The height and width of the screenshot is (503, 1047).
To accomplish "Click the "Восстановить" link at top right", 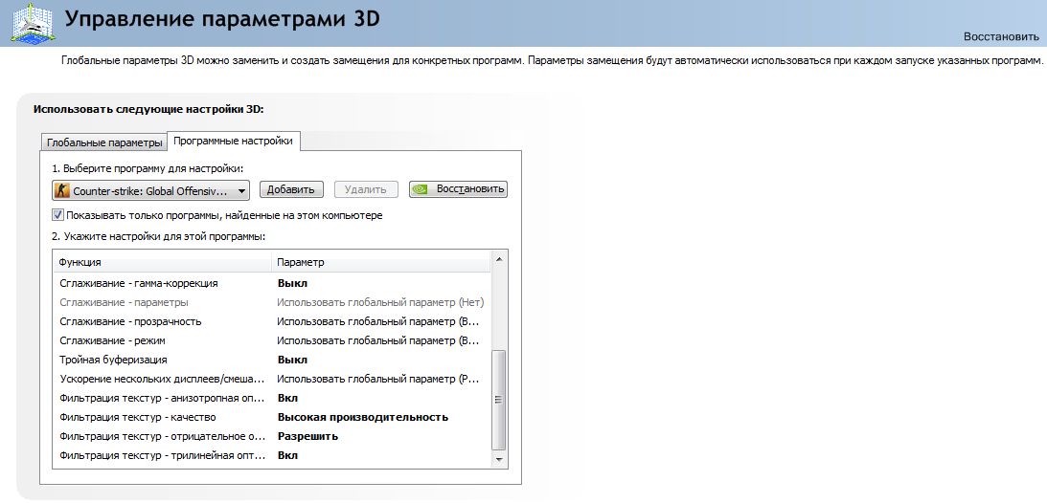I will (x=1001, y=36).
